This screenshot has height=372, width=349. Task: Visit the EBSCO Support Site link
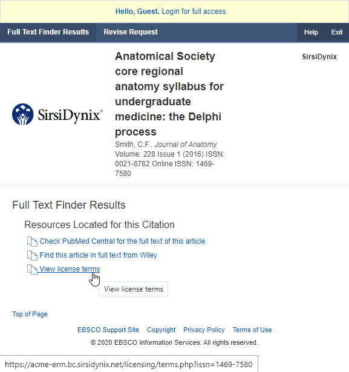[108, 330]
